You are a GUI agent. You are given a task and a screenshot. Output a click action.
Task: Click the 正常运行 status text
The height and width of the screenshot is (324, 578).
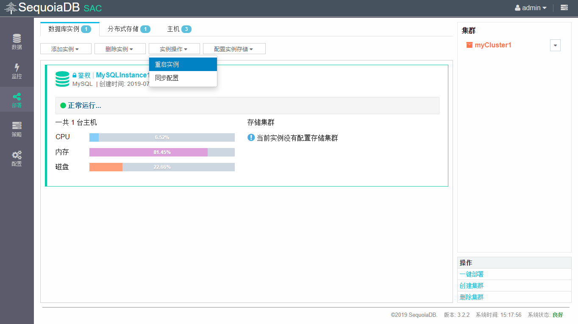click(84, 105)
